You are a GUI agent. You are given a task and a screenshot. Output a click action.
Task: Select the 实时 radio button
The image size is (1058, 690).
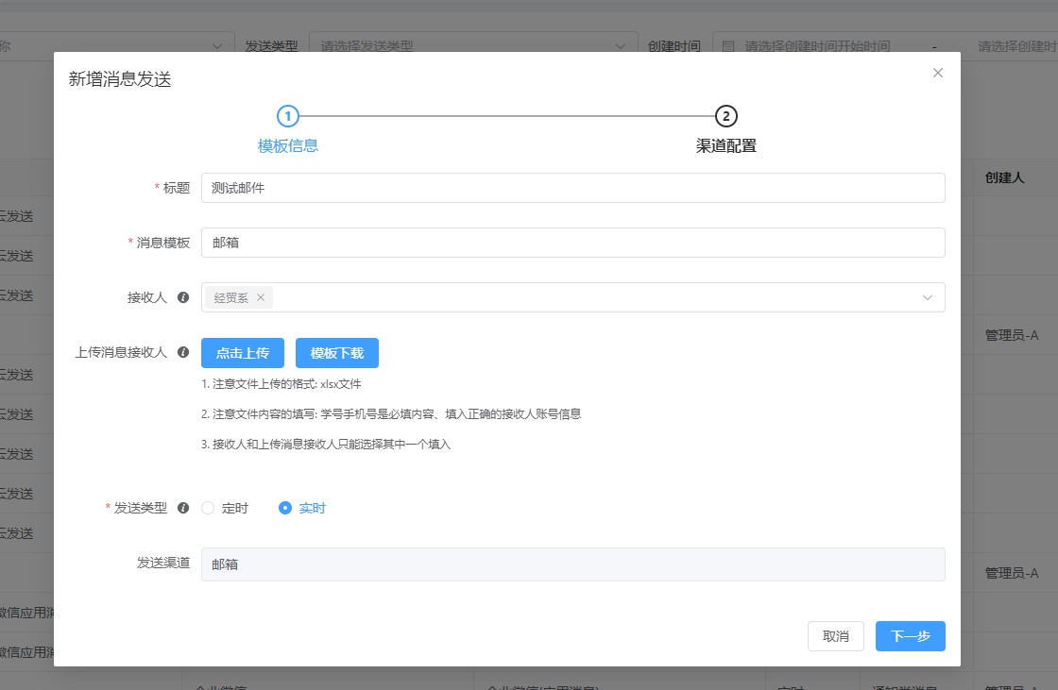[x=285, y=508]
